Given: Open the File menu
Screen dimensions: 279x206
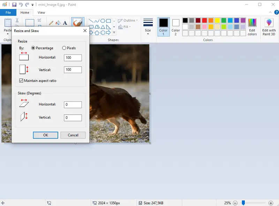Looking at the screenshot, I should pos(8,12).
